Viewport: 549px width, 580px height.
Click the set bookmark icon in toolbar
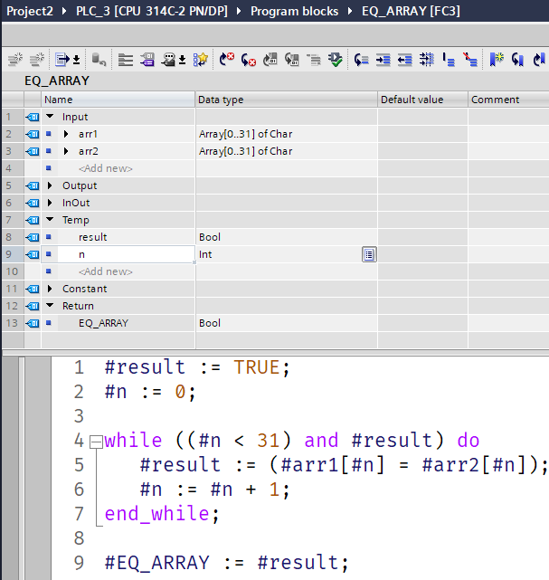[497, 60]
